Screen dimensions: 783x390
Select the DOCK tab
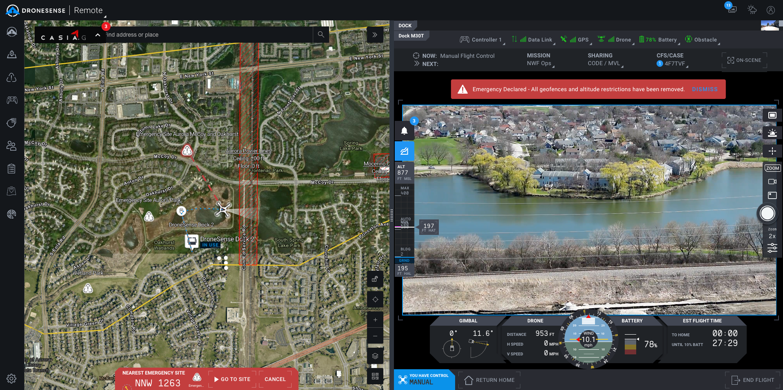coord(405,26)
